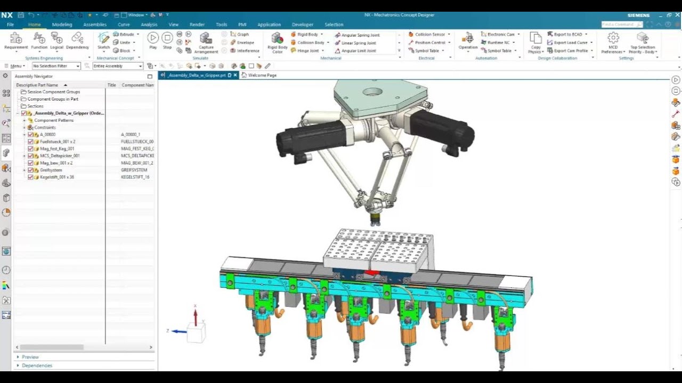Uncheck the Kegelstift_001 x 36 checkbox
The image size is (682, 383).
pos(30,177)
